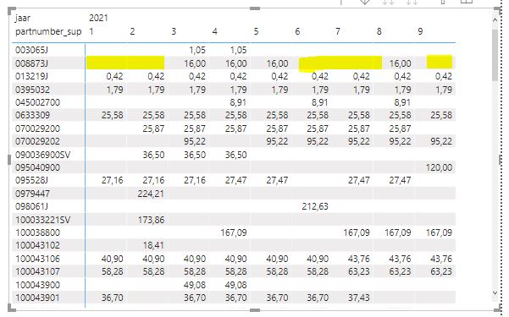Click the go to next level drill icon
Viewport: 509px width, 317px height.
pyautogui.click(x=388, y=2)
